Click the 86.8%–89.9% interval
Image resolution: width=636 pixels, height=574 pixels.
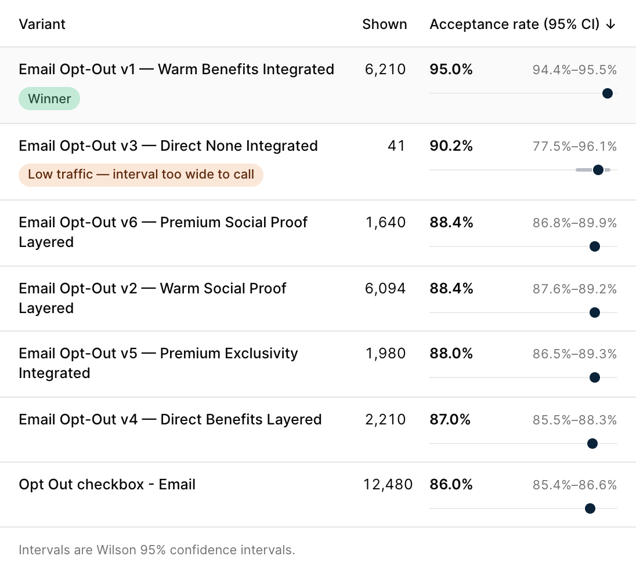[574, 223]
